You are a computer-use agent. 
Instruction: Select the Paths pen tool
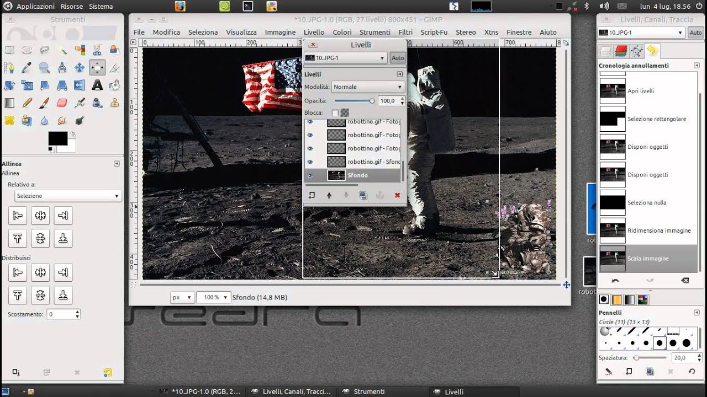(x=9, y=68)
